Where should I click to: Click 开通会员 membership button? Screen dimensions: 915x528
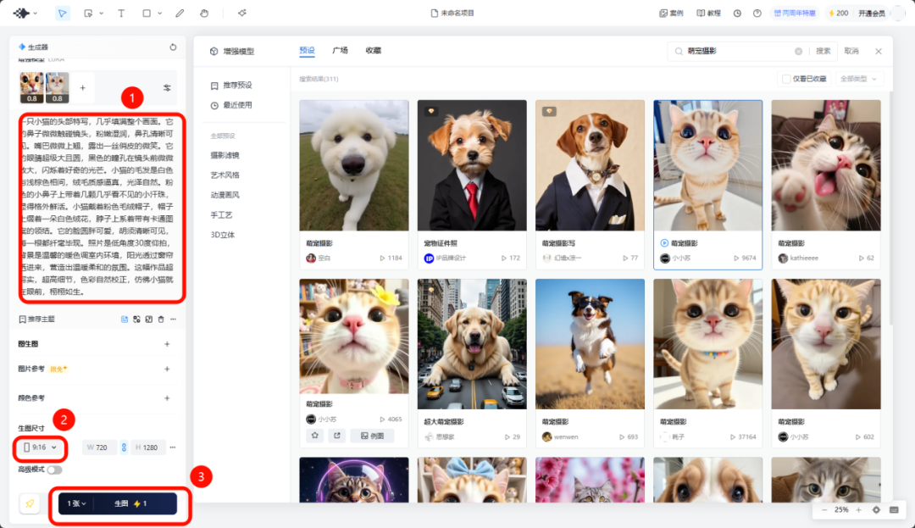(x=871, y=13)
